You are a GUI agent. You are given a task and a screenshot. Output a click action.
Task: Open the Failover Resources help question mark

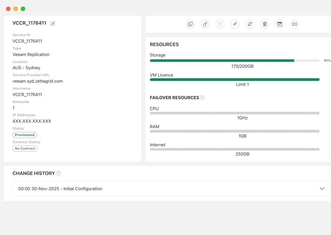(202, 98)
